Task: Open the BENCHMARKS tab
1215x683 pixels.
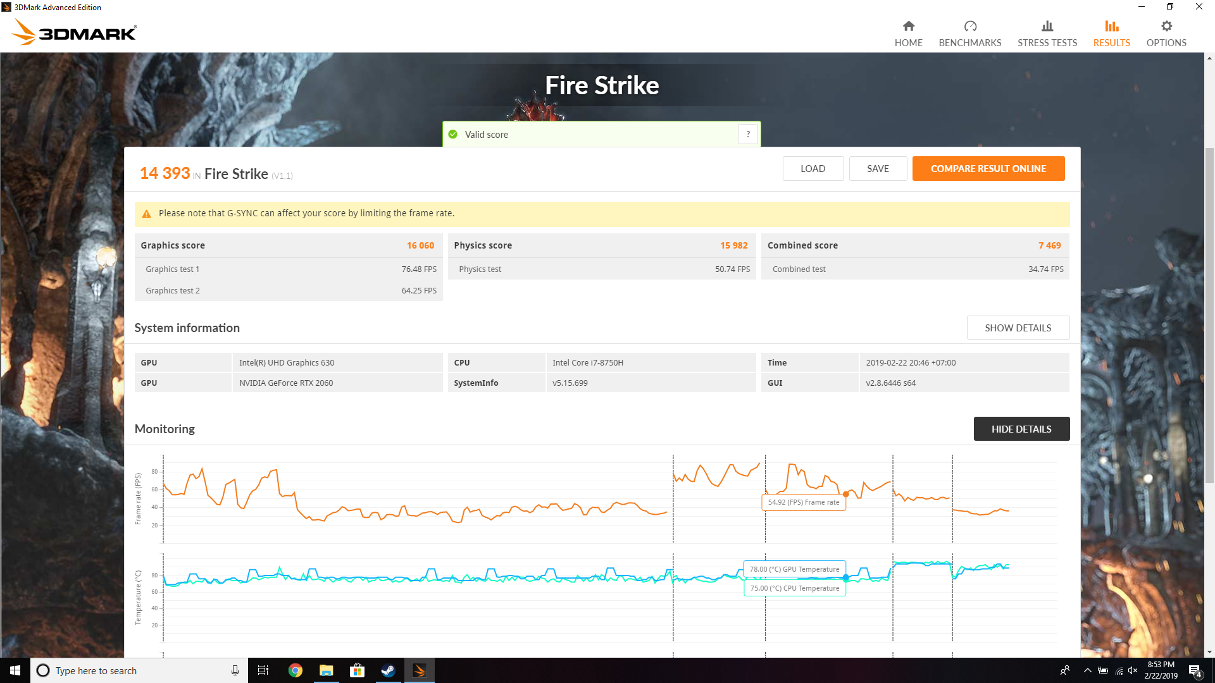Action: coord(969,34)
